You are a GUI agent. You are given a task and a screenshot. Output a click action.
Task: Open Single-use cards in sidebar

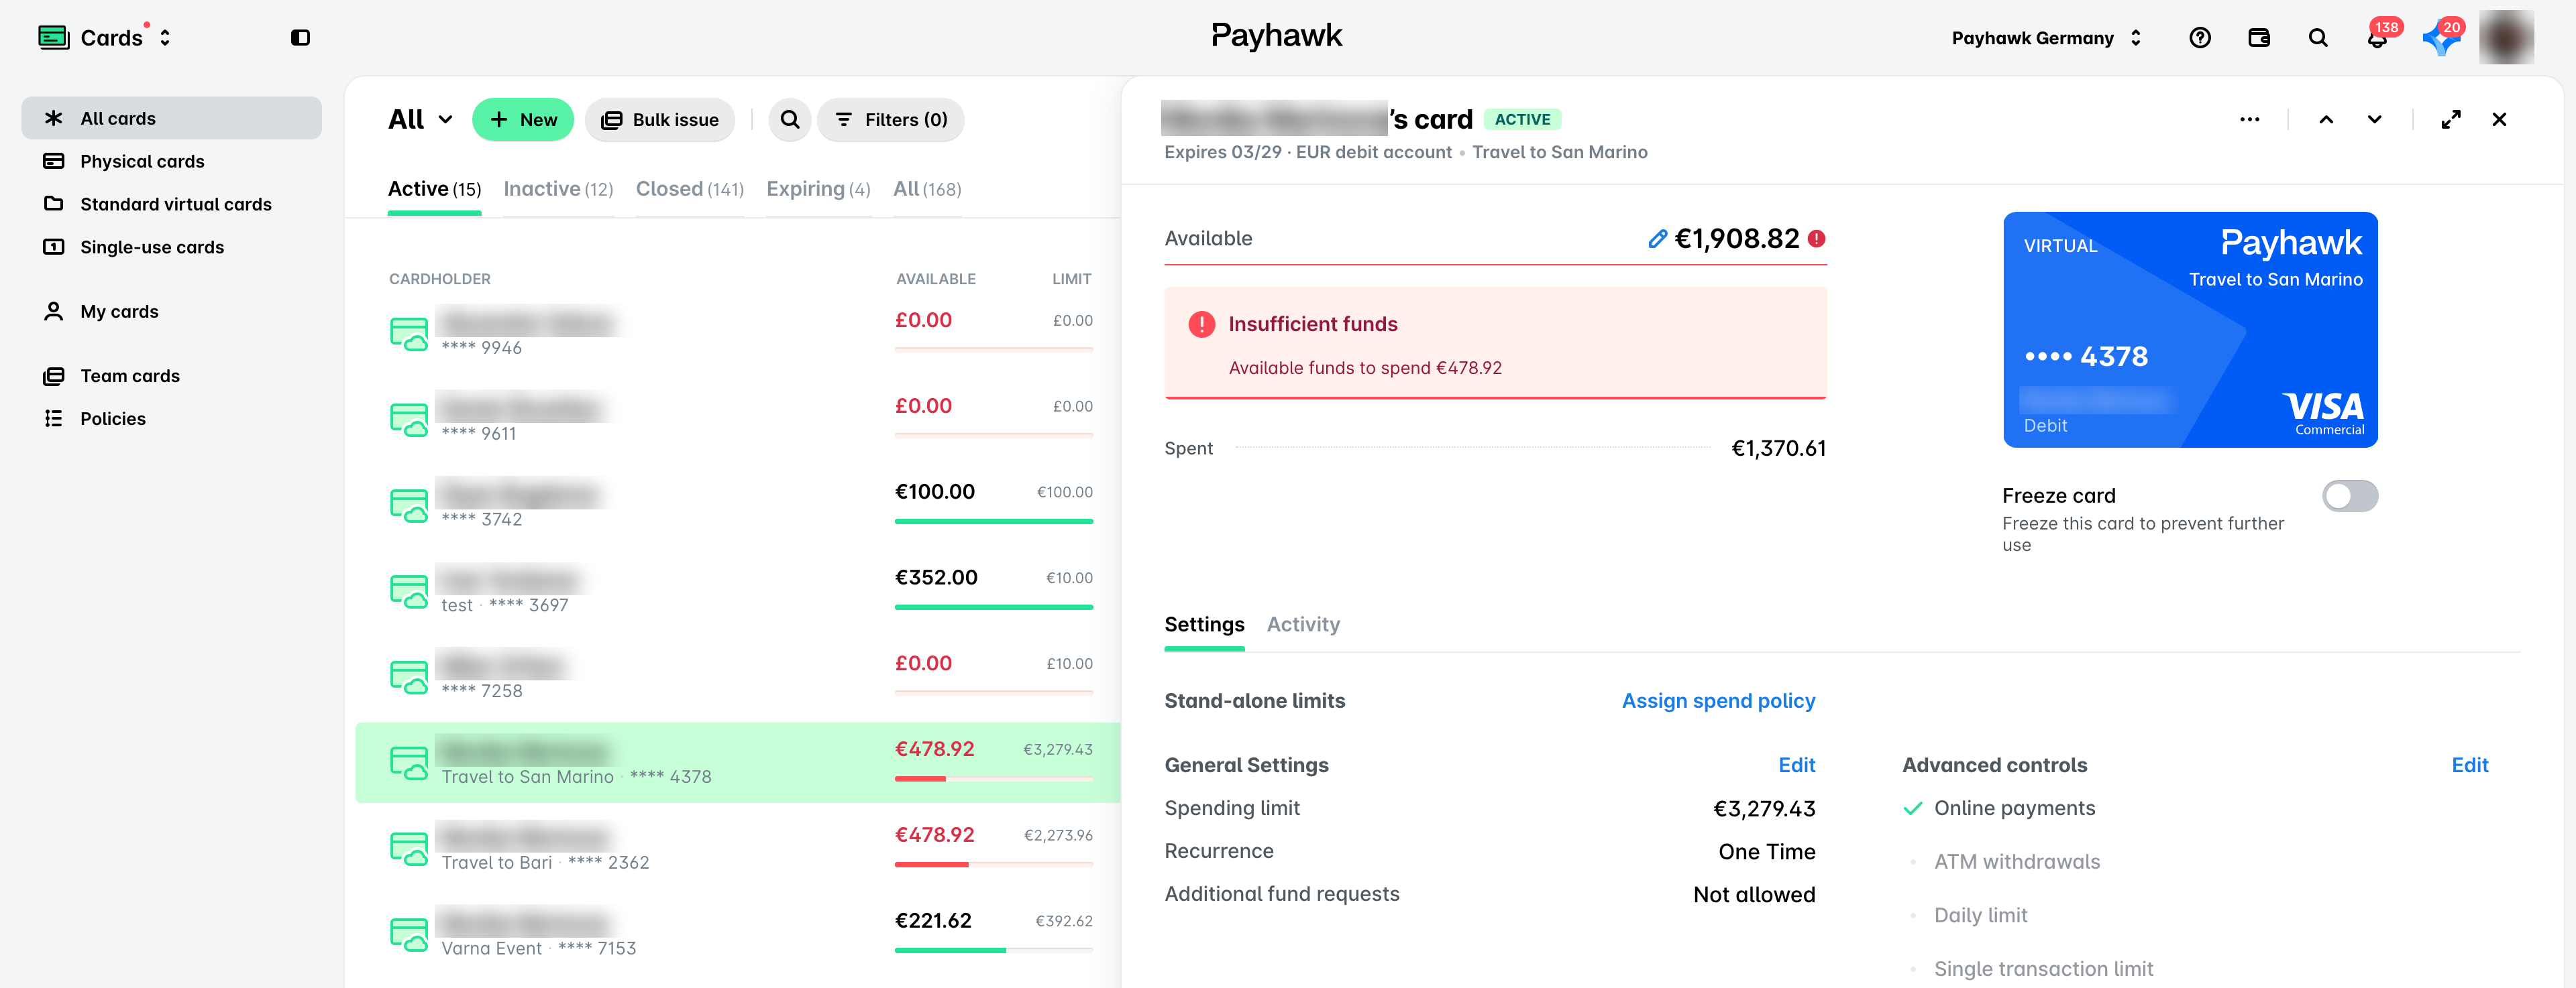[171, 247]
